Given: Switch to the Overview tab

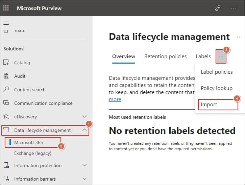Looking at the screenshot, I should point(124,56).
